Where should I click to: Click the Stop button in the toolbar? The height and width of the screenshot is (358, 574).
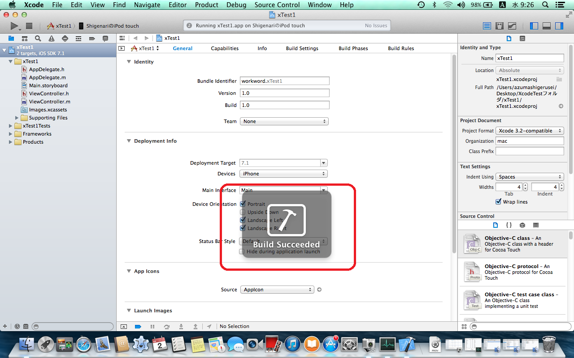tap(29, 26)
